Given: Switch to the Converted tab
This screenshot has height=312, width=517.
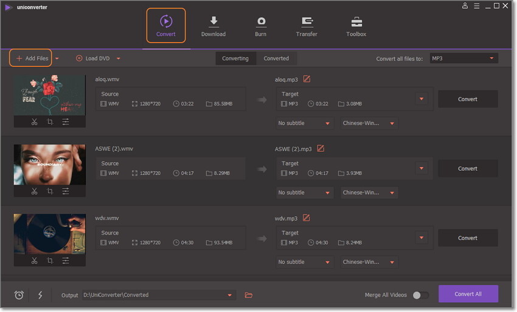Looking at the screenshot, I should (x=276, y=58).
